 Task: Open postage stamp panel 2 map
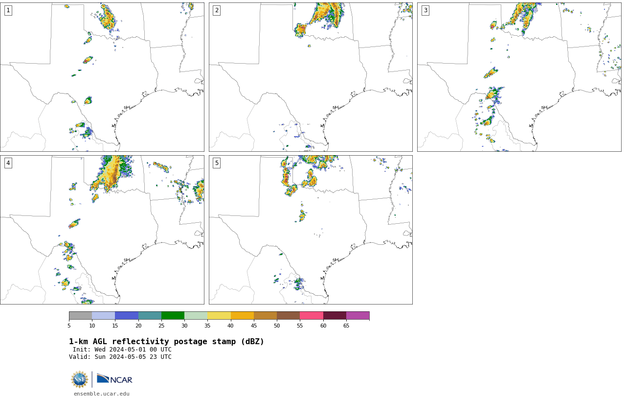(311, 77)
